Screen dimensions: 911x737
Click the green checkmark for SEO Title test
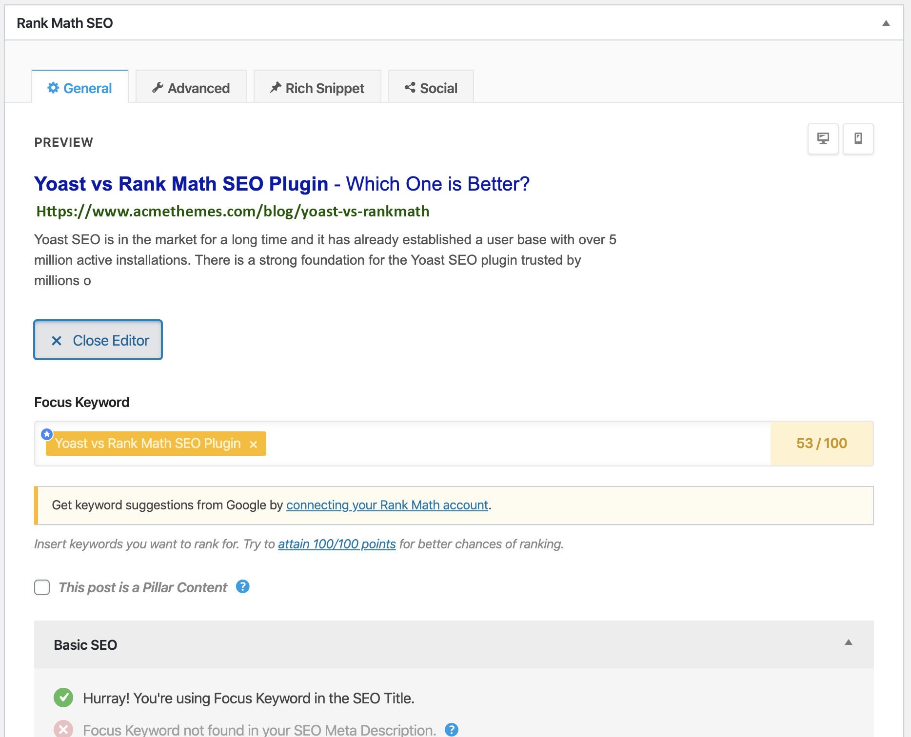63,698
